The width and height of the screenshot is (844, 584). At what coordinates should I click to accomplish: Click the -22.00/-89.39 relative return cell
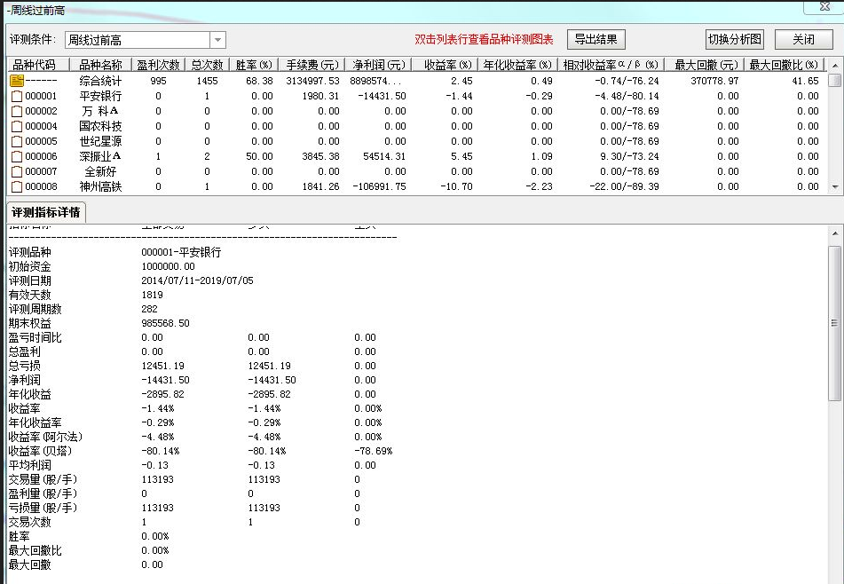[625, 186]
